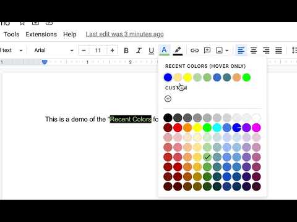Image resolution: width=297 pixels, height=222 pixels.
Task: Click the 'This is a demo of the' text
Action: tap(75, 119)
